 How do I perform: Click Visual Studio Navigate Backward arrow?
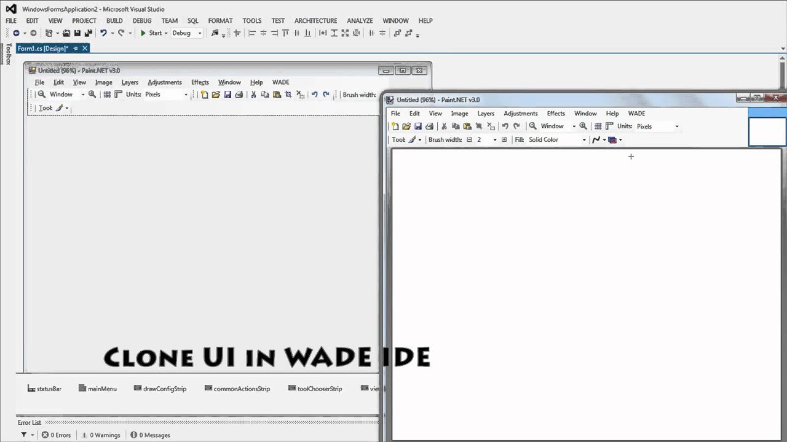[16, 33]
